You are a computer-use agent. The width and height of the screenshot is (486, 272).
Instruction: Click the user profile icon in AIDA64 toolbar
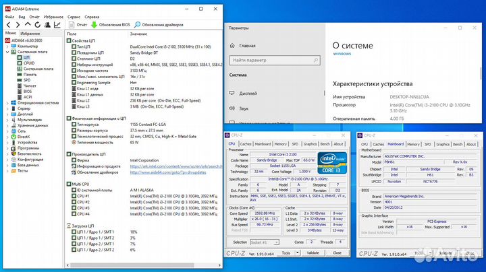coord(47,25)
